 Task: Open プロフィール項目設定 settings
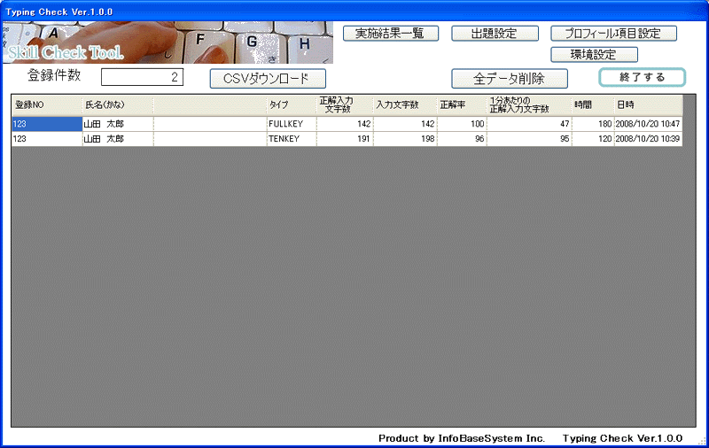click(x=613, y=34)
